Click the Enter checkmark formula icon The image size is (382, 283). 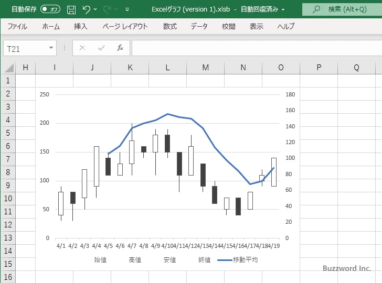pyautogui.click(x=101, y=48)
